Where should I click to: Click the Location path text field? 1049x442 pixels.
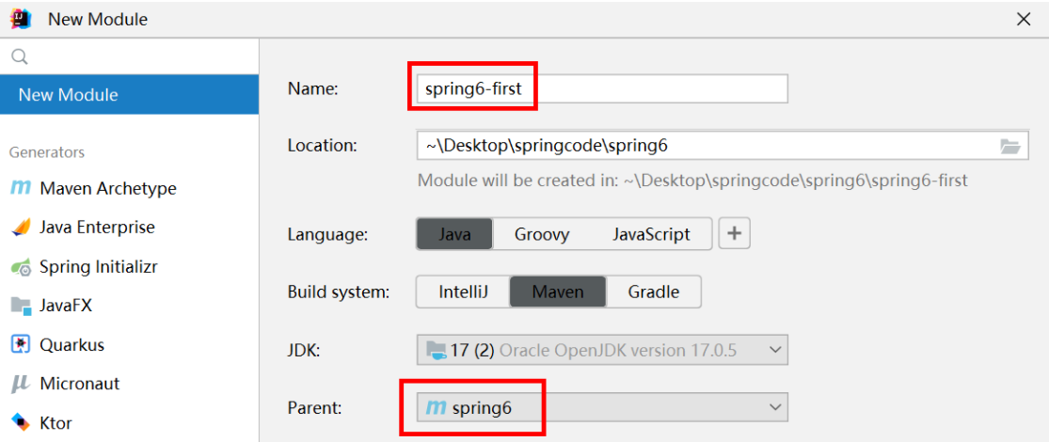point(706,146)
